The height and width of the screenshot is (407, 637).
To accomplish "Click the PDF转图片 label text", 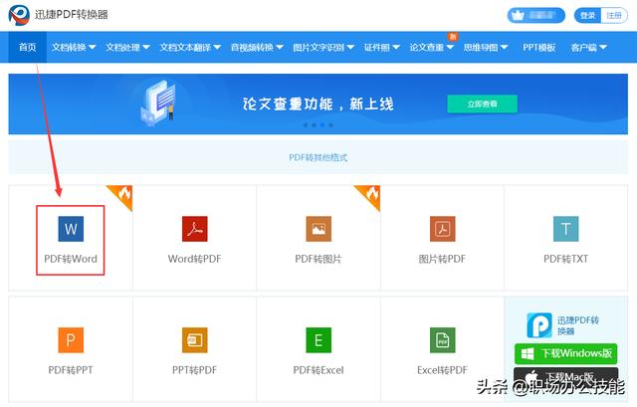I will pyautogui.click(x=318, y=259).
